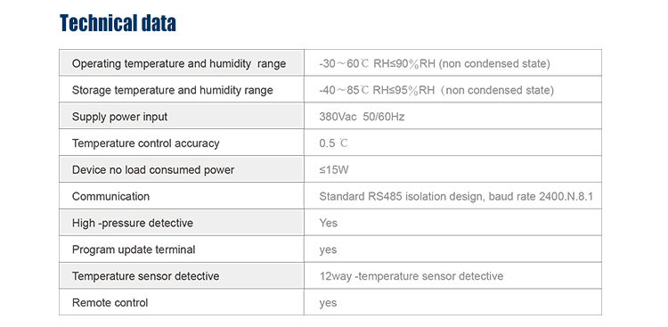The width and height of the screenshot is (668, 327).
Task: Select the Temperature control accuracy label
Action: point(146,143)
